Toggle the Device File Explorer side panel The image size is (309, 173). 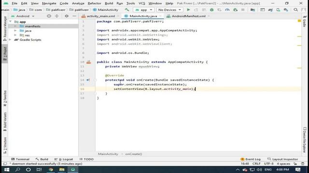point(305,140)
